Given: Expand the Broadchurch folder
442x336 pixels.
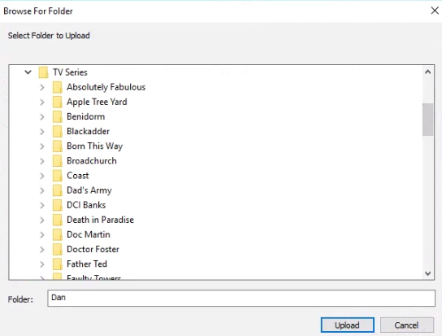Looking at the screenshot, I should click(x=42, y=161).
